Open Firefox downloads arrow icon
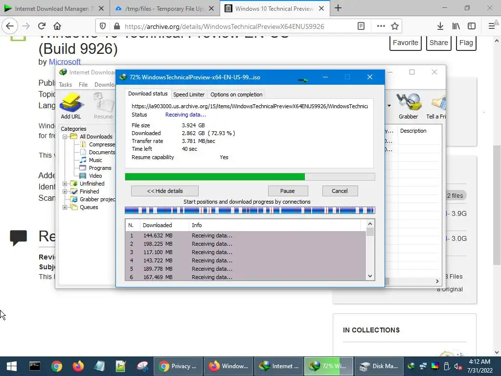Screen dimensions: 501x376 click(x=440, y=26)
